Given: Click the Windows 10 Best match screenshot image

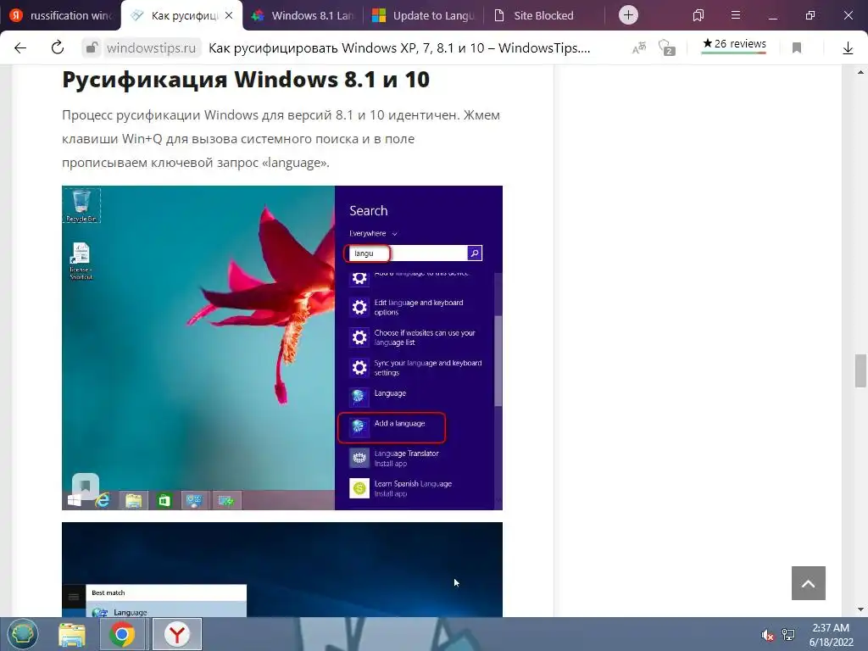Looking at the screenshot, I should (x=282, y=569).
